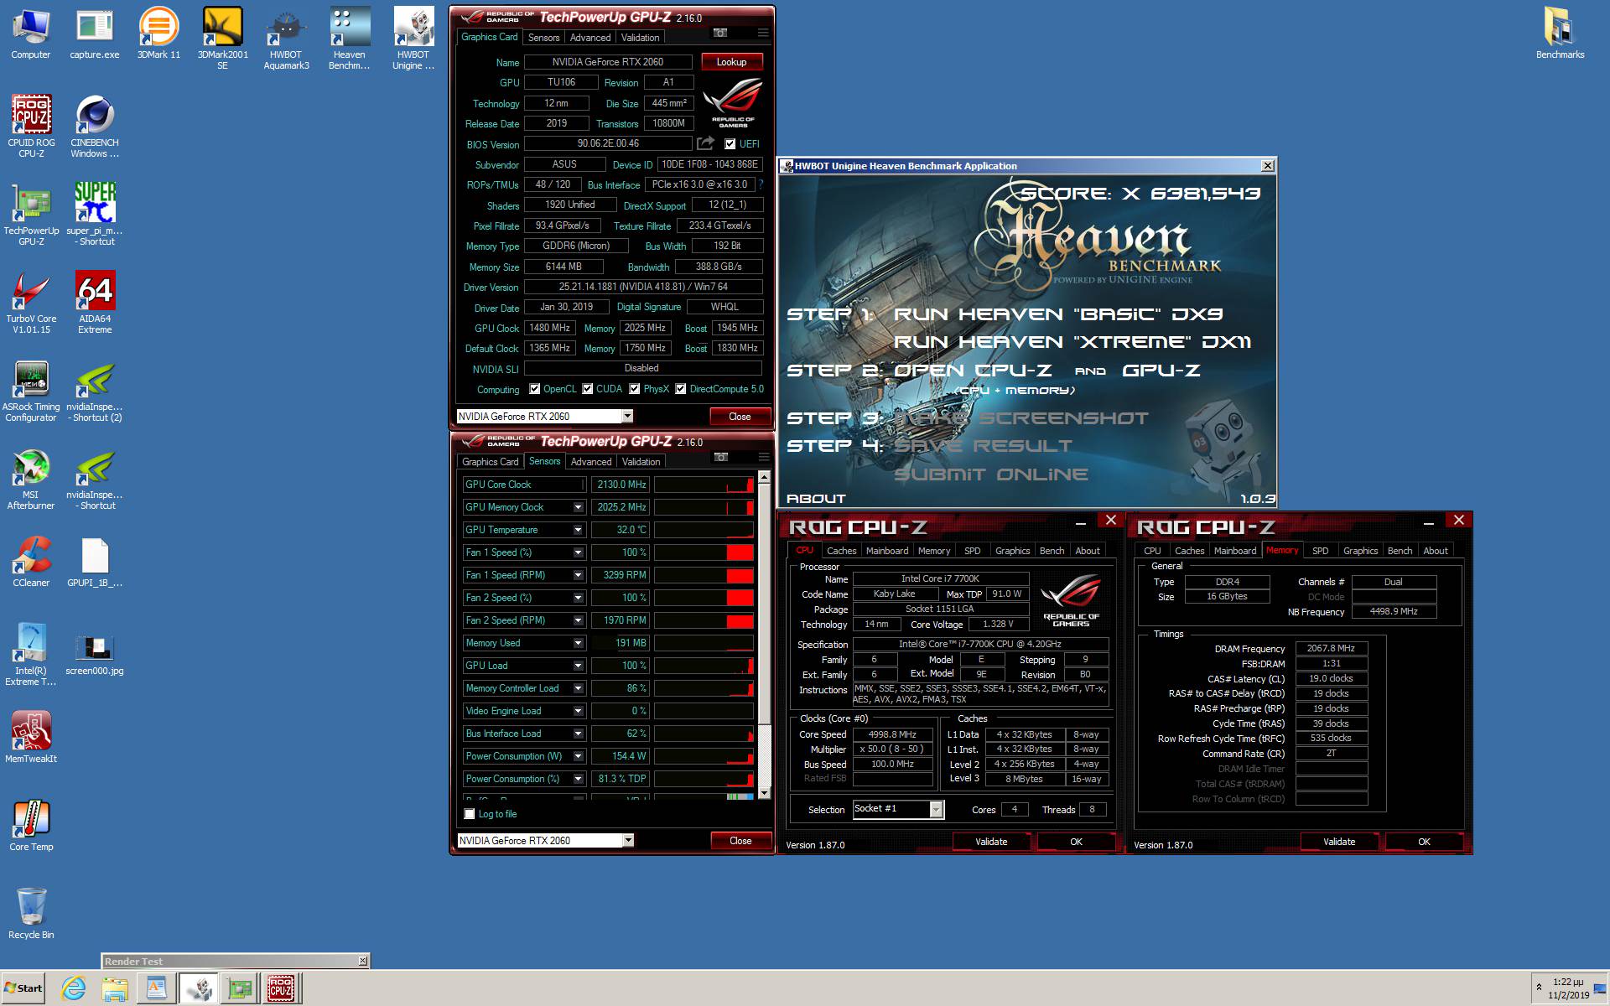The width and height of the screenshot is (1610, 1006).
Task: Open Core Temp desktop icon
Action: point(31,826)
